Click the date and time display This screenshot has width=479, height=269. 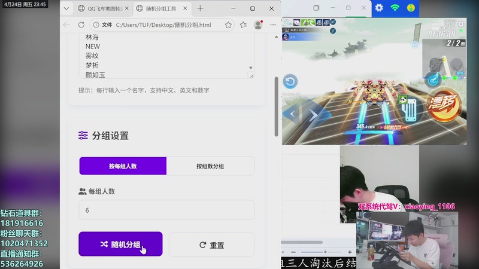pos(25,4)
